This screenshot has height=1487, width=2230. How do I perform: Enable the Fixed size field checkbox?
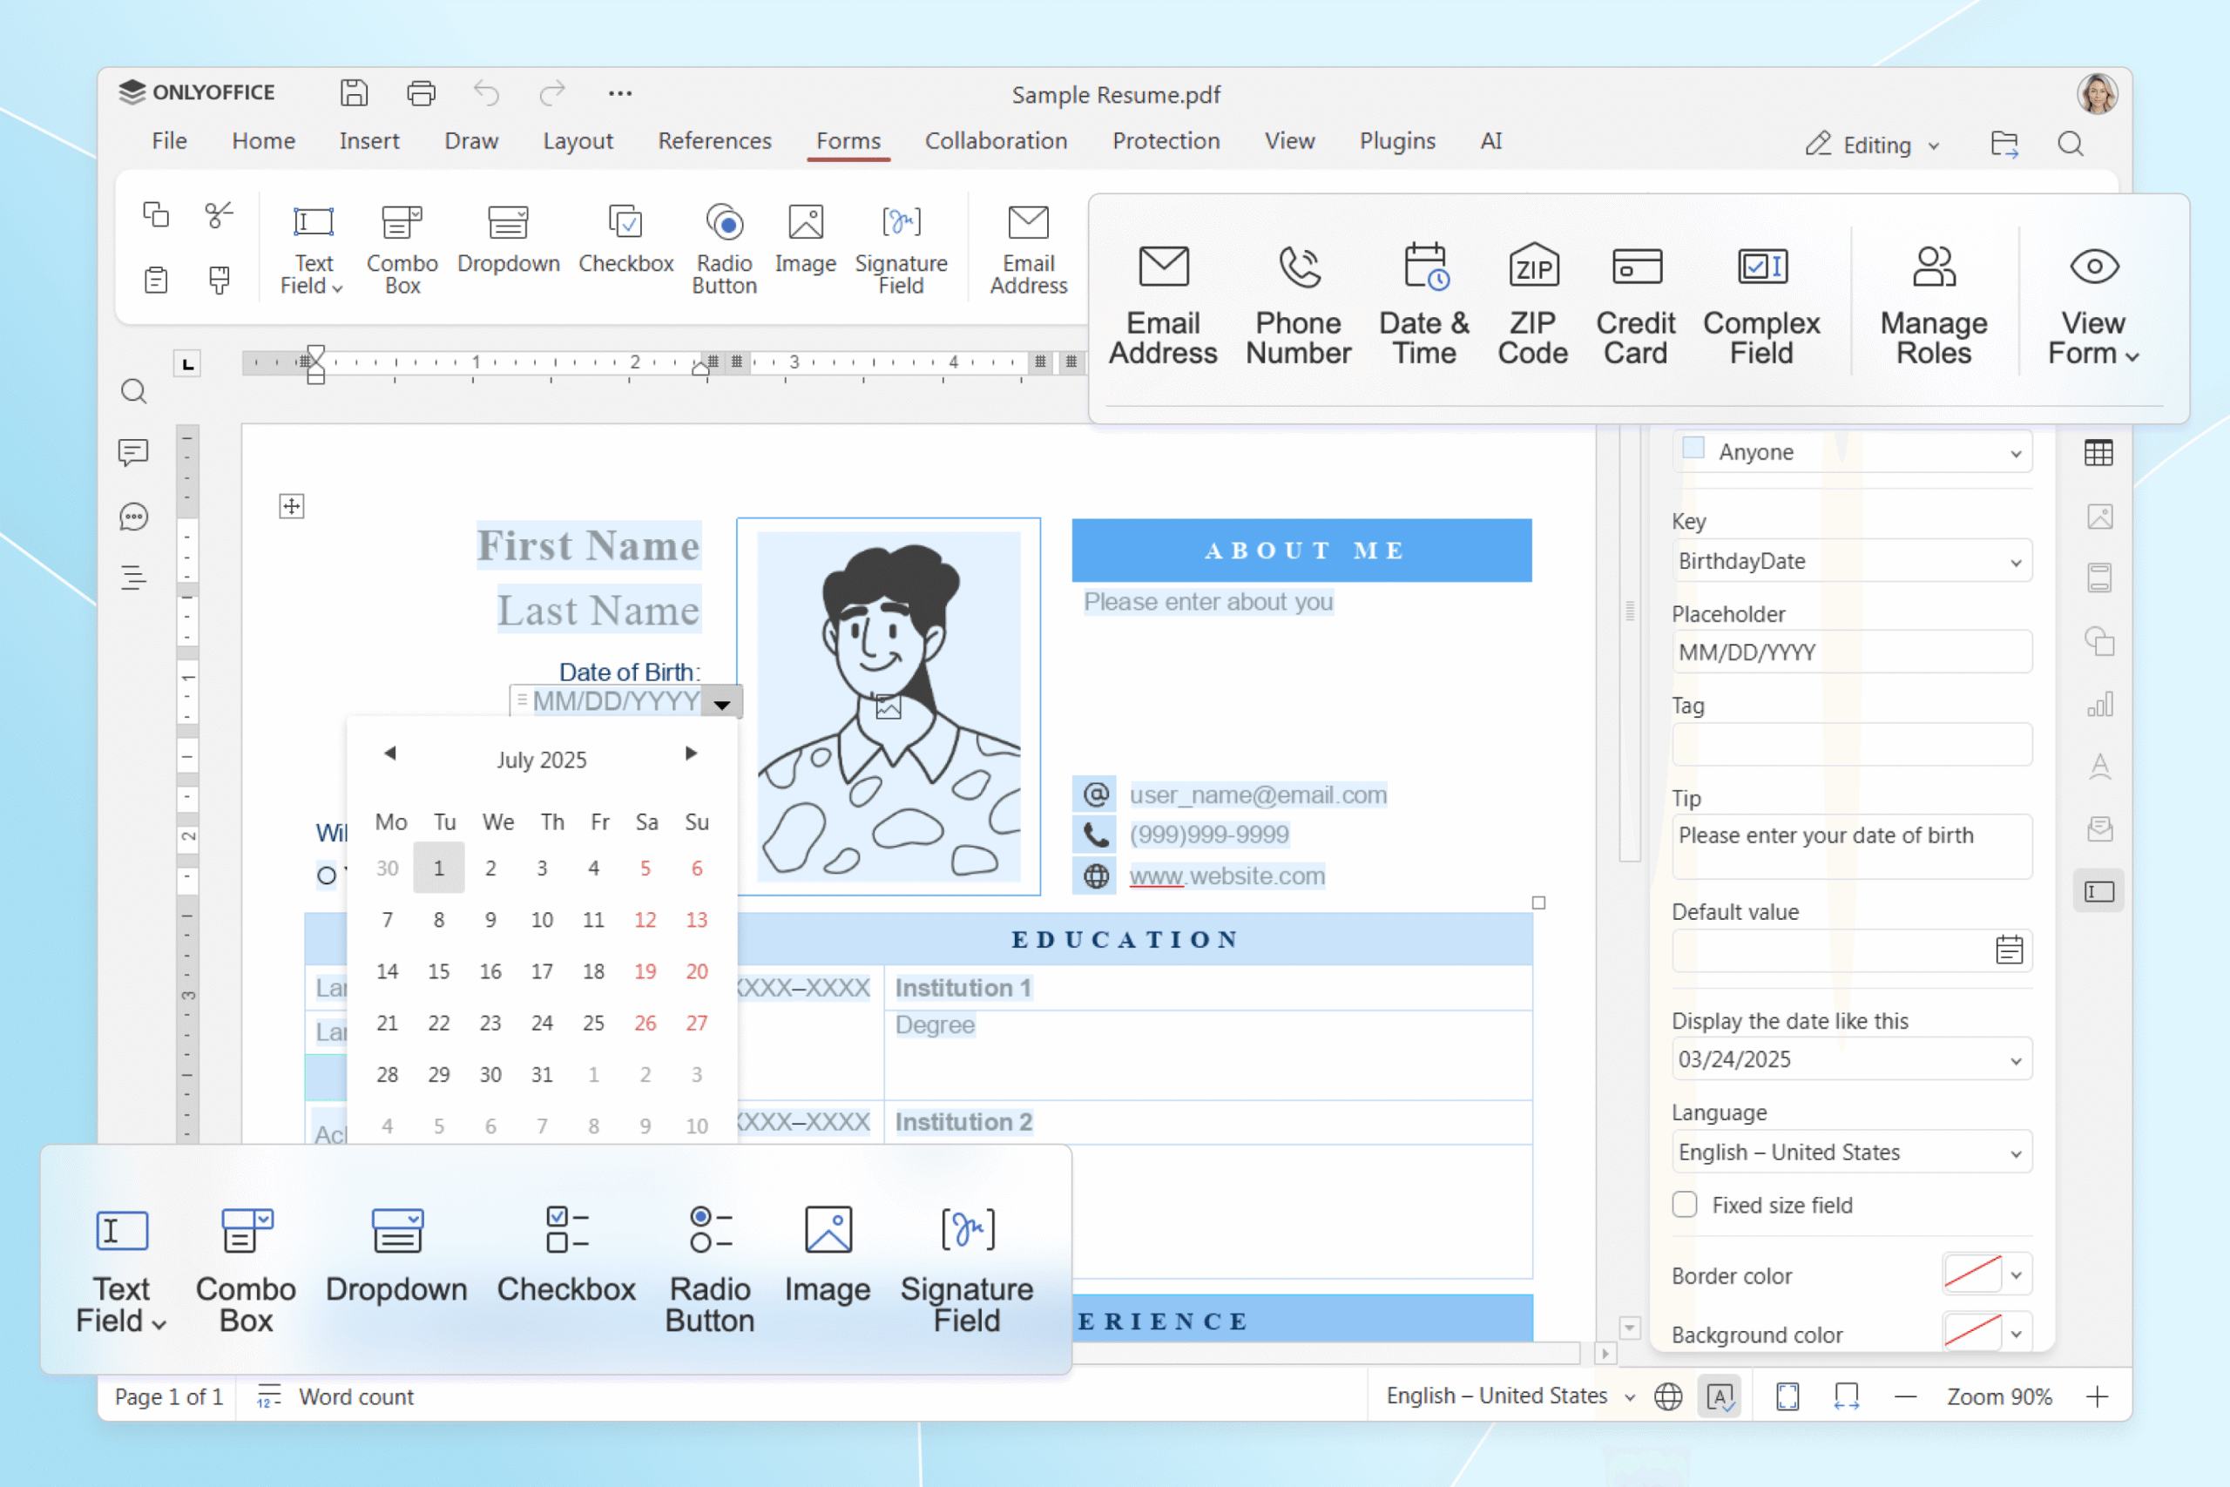coord(1685,1205)
